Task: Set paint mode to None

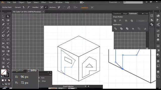Action: tap(9, 80)
